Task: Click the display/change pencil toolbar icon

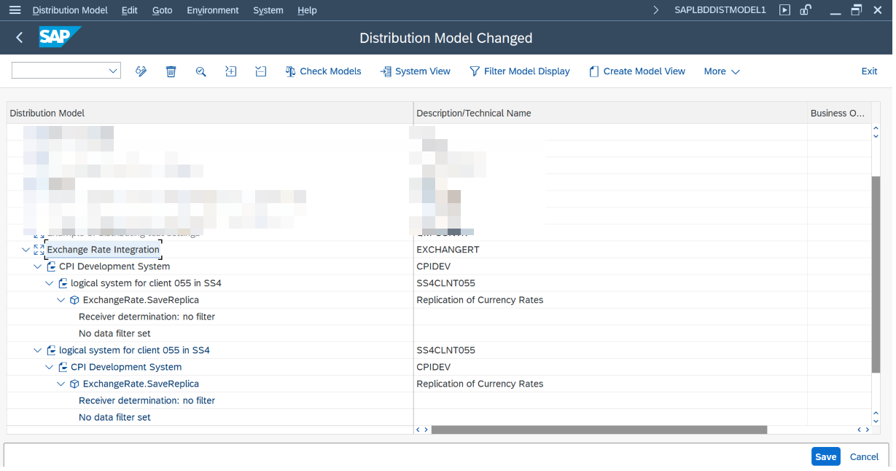Action: (141, 71)
